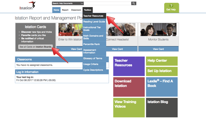
Task: Select Percentile Rank menu item
Action: tap(94, 44)
